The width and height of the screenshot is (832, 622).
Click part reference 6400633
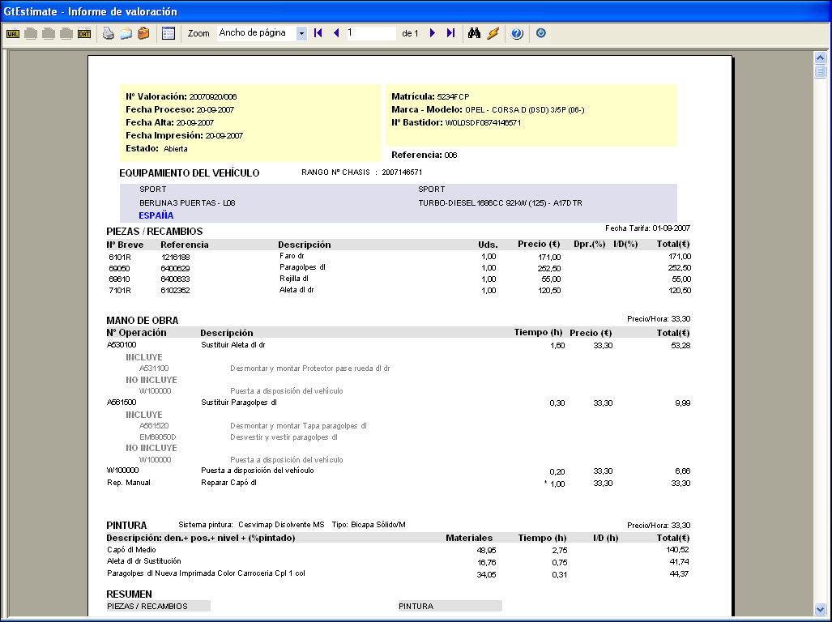175,279
